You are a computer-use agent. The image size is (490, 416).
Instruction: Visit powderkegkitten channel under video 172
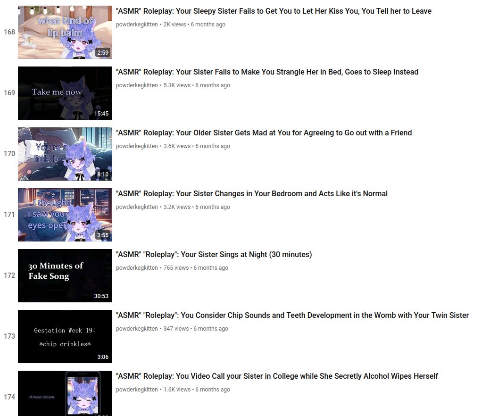click(x=137, y=268)
